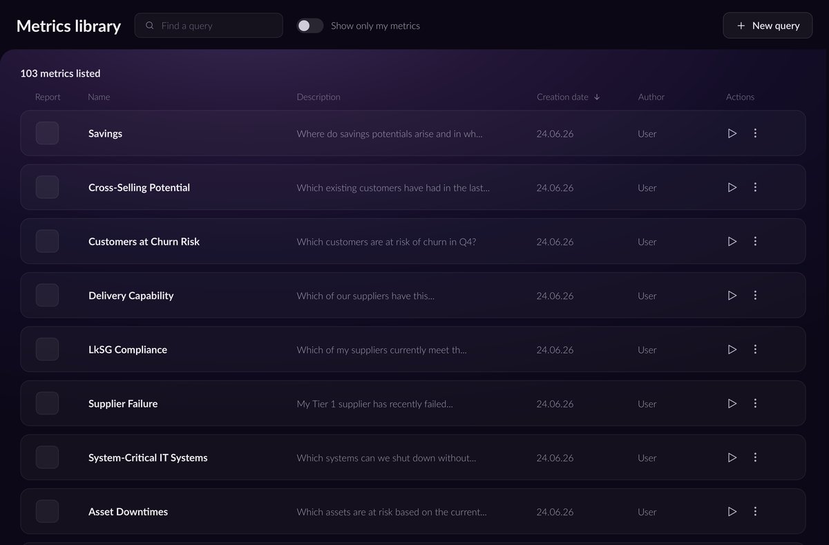Click the search magnifier icon
Viewport: 829px width, 545px height.
coord(150,26)
